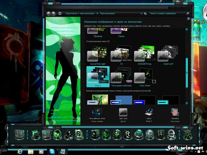Click the control panel search field
Viewport: 207px width, 155px height.
(x=167, y=13)
